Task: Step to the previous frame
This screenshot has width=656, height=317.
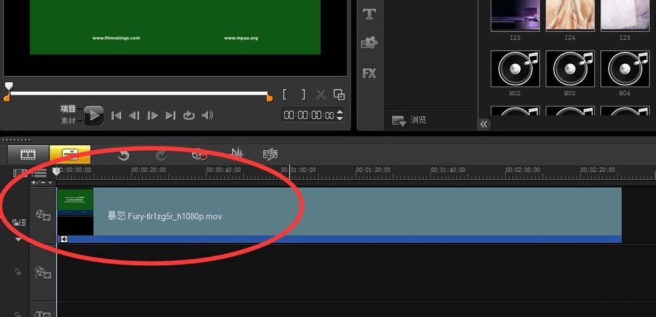Action: [134, 115]
